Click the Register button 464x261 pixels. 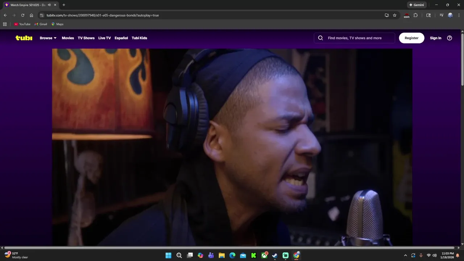(411, 38)
